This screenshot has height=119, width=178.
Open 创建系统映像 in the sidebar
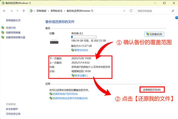click(x=13, y=33)
